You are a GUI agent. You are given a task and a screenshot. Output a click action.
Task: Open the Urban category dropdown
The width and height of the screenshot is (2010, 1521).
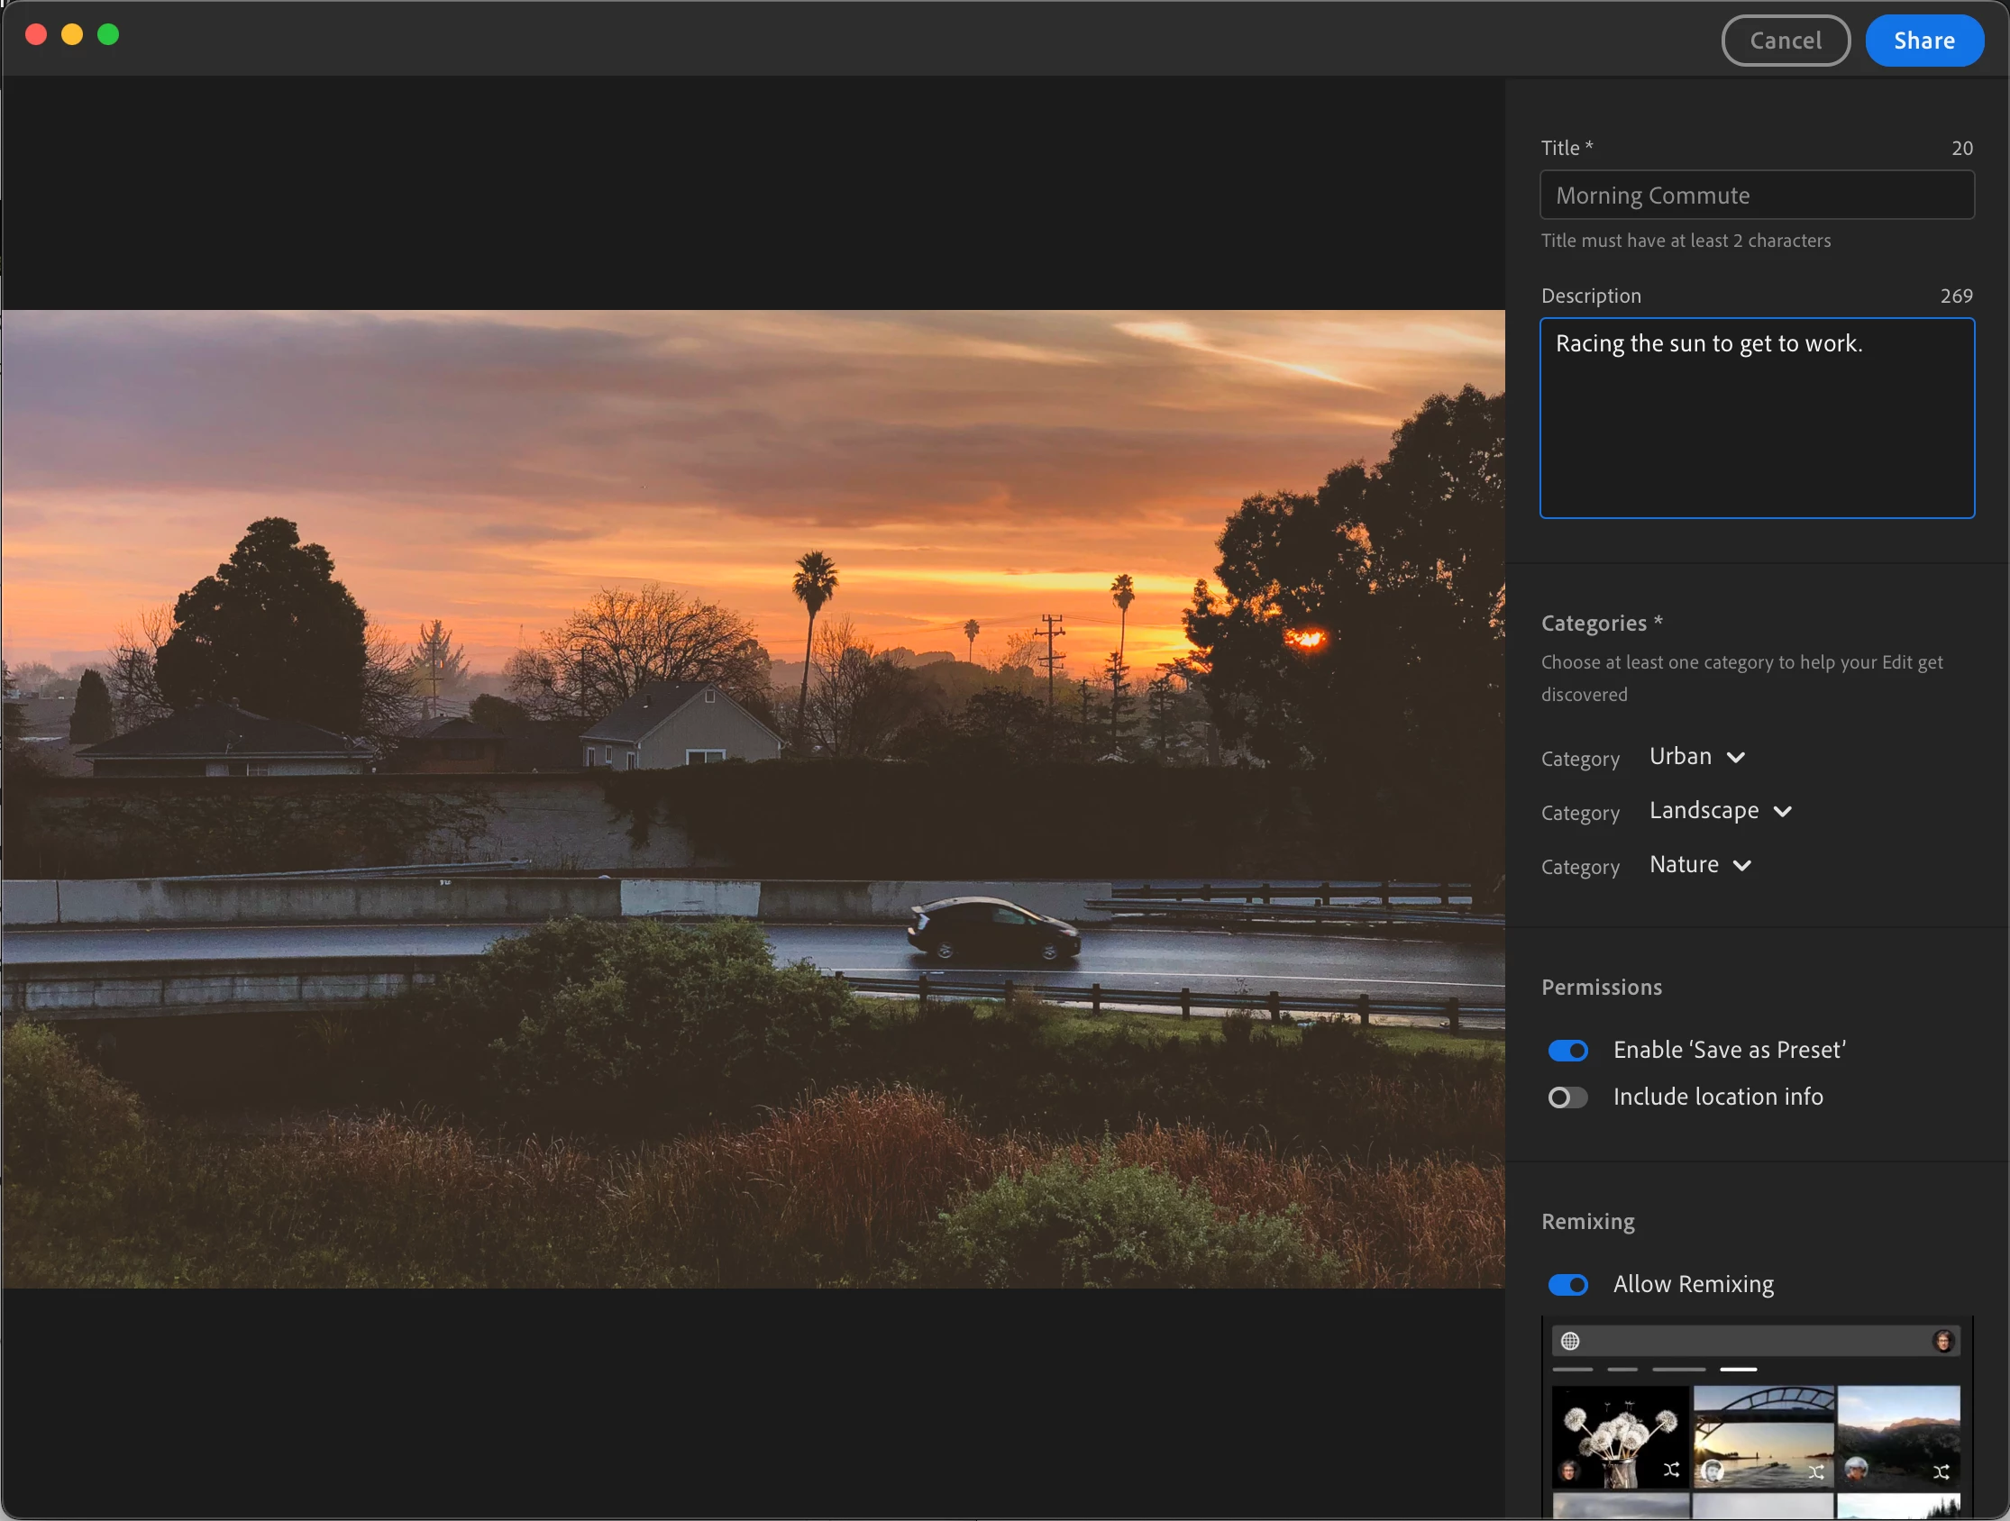[1696, 757]
